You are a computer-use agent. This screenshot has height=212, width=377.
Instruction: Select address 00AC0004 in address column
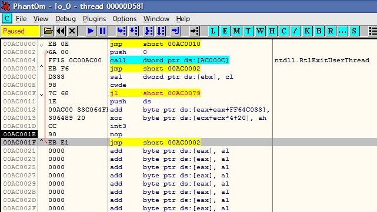tap(19, 60)
